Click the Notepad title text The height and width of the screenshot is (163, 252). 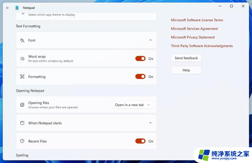(x=29, y=8)
